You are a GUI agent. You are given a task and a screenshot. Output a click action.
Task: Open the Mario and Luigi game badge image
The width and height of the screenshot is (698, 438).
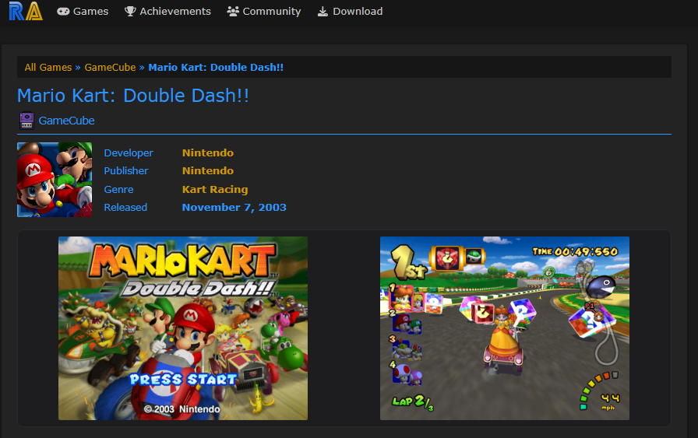(55, 180)
